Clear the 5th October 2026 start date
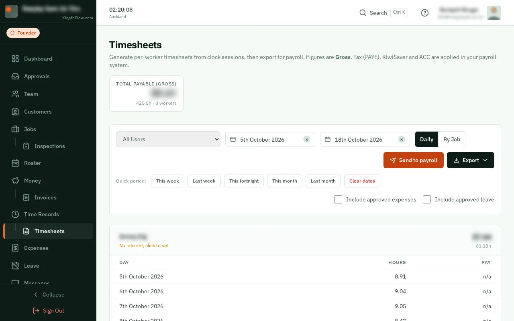Viewport: 514px width, 321px height. pyautogui.click(x=307, y=139)
